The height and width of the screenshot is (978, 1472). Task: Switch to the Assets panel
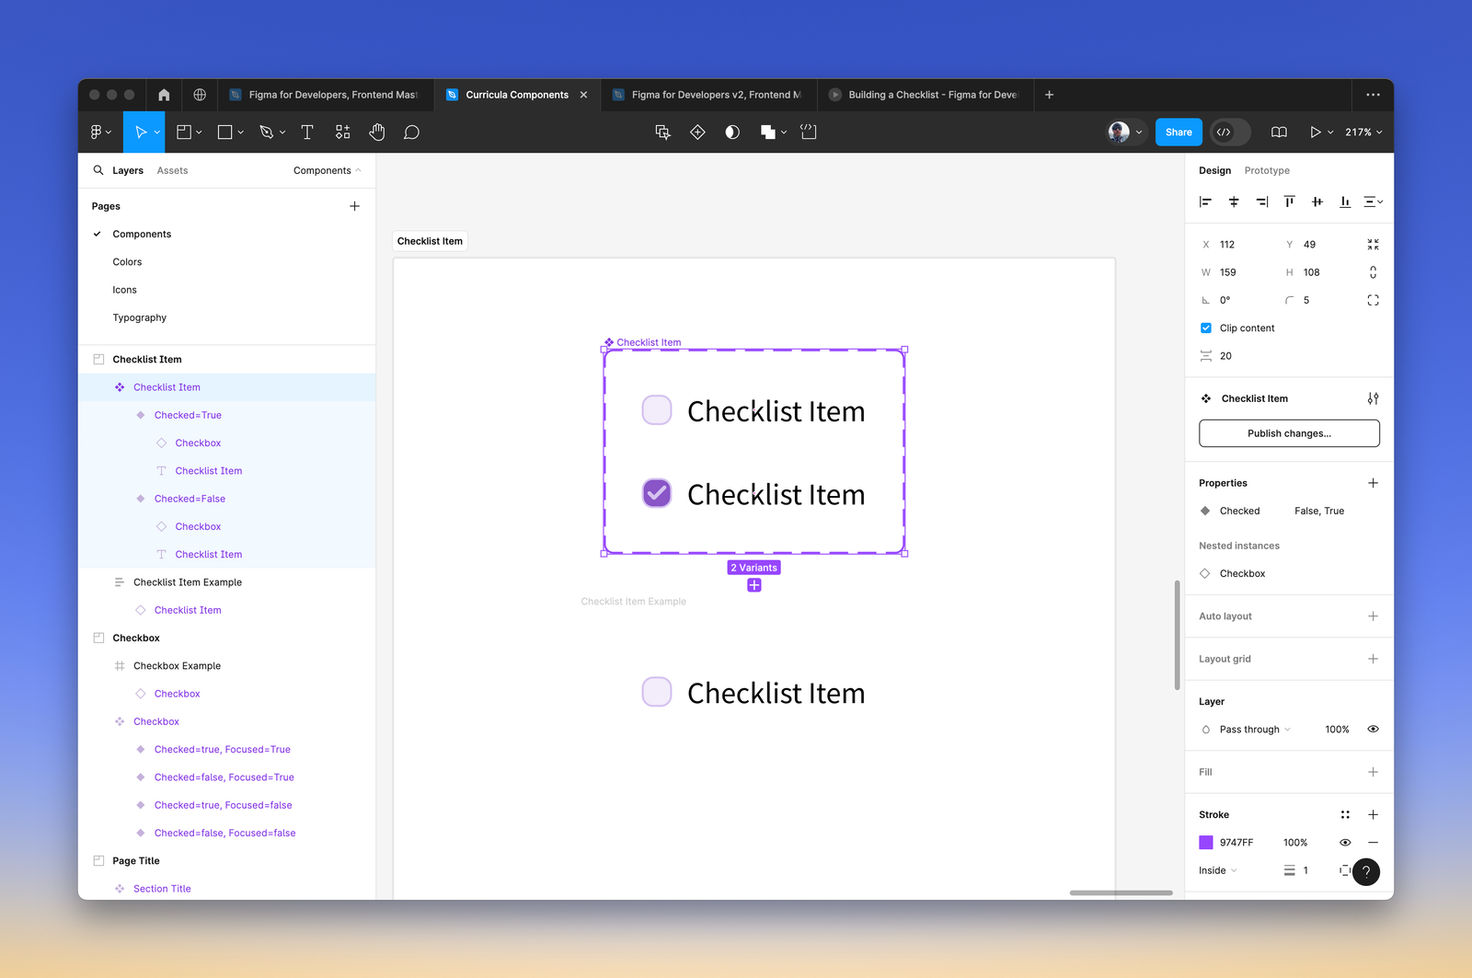(x=172, y=170)
